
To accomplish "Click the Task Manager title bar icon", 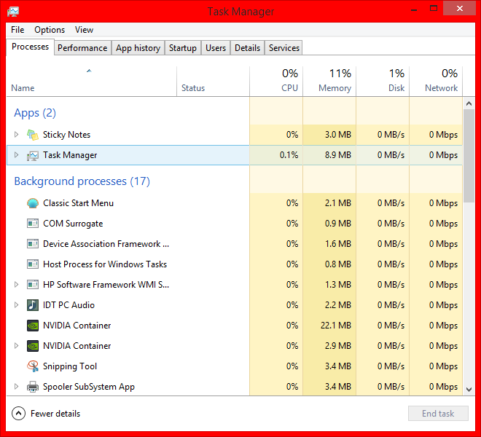I will click(13, 12).
